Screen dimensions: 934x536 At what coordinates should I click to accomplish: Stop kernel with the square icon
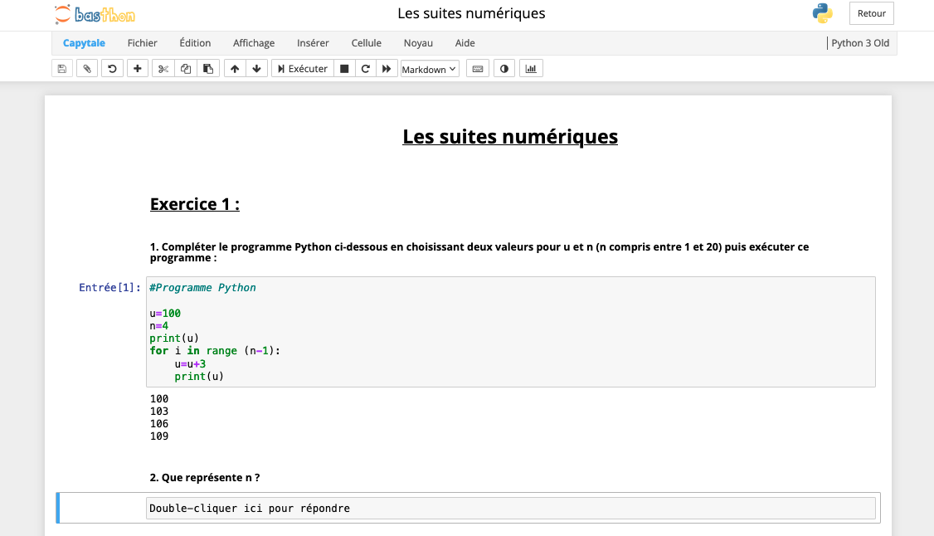344,69
